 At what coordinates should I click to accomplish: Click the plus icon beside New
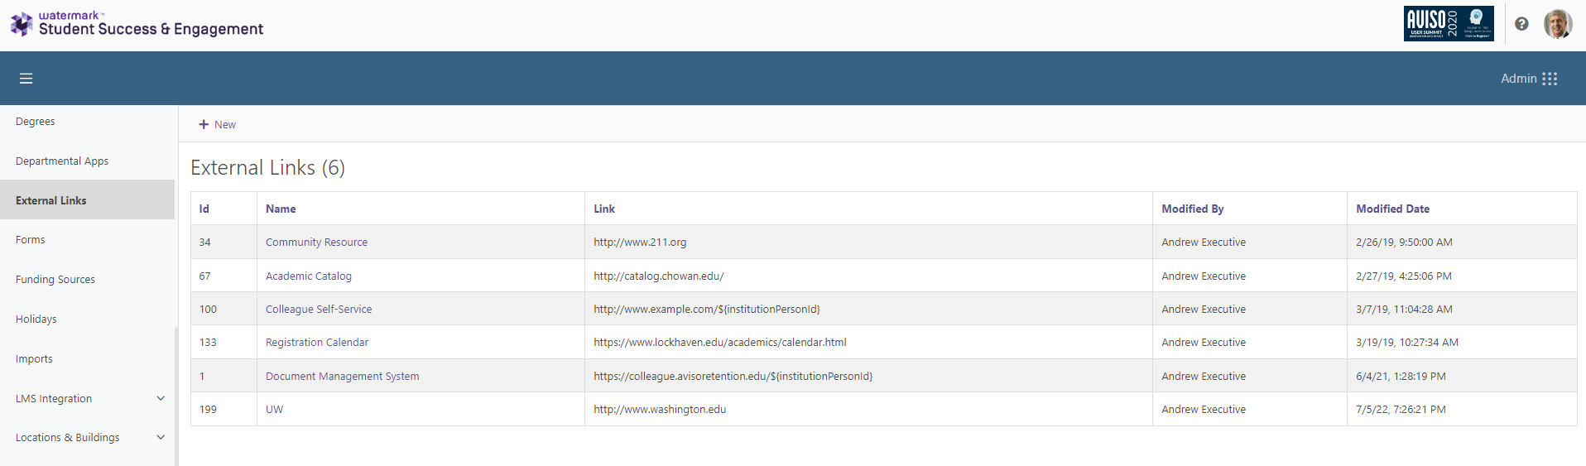[204, 124]
